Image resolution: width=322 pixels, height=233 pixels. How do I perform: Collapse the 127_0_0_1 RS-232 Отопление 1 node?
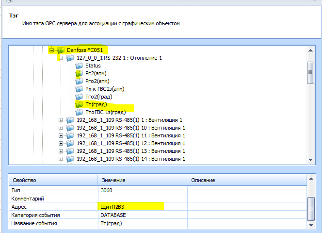tap(61, 58)
